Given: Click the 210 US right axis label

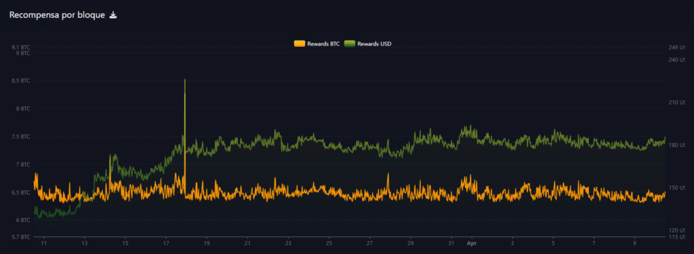Looking at the screenshot, I should coord(678,103).
